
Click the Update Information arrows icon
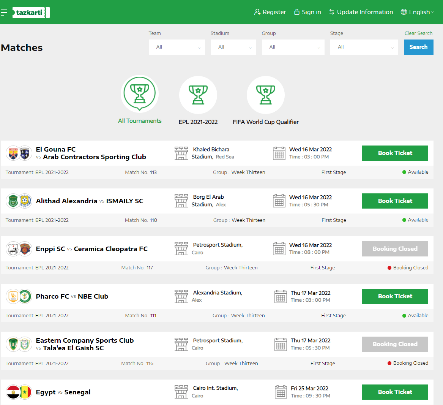point(332,12)
